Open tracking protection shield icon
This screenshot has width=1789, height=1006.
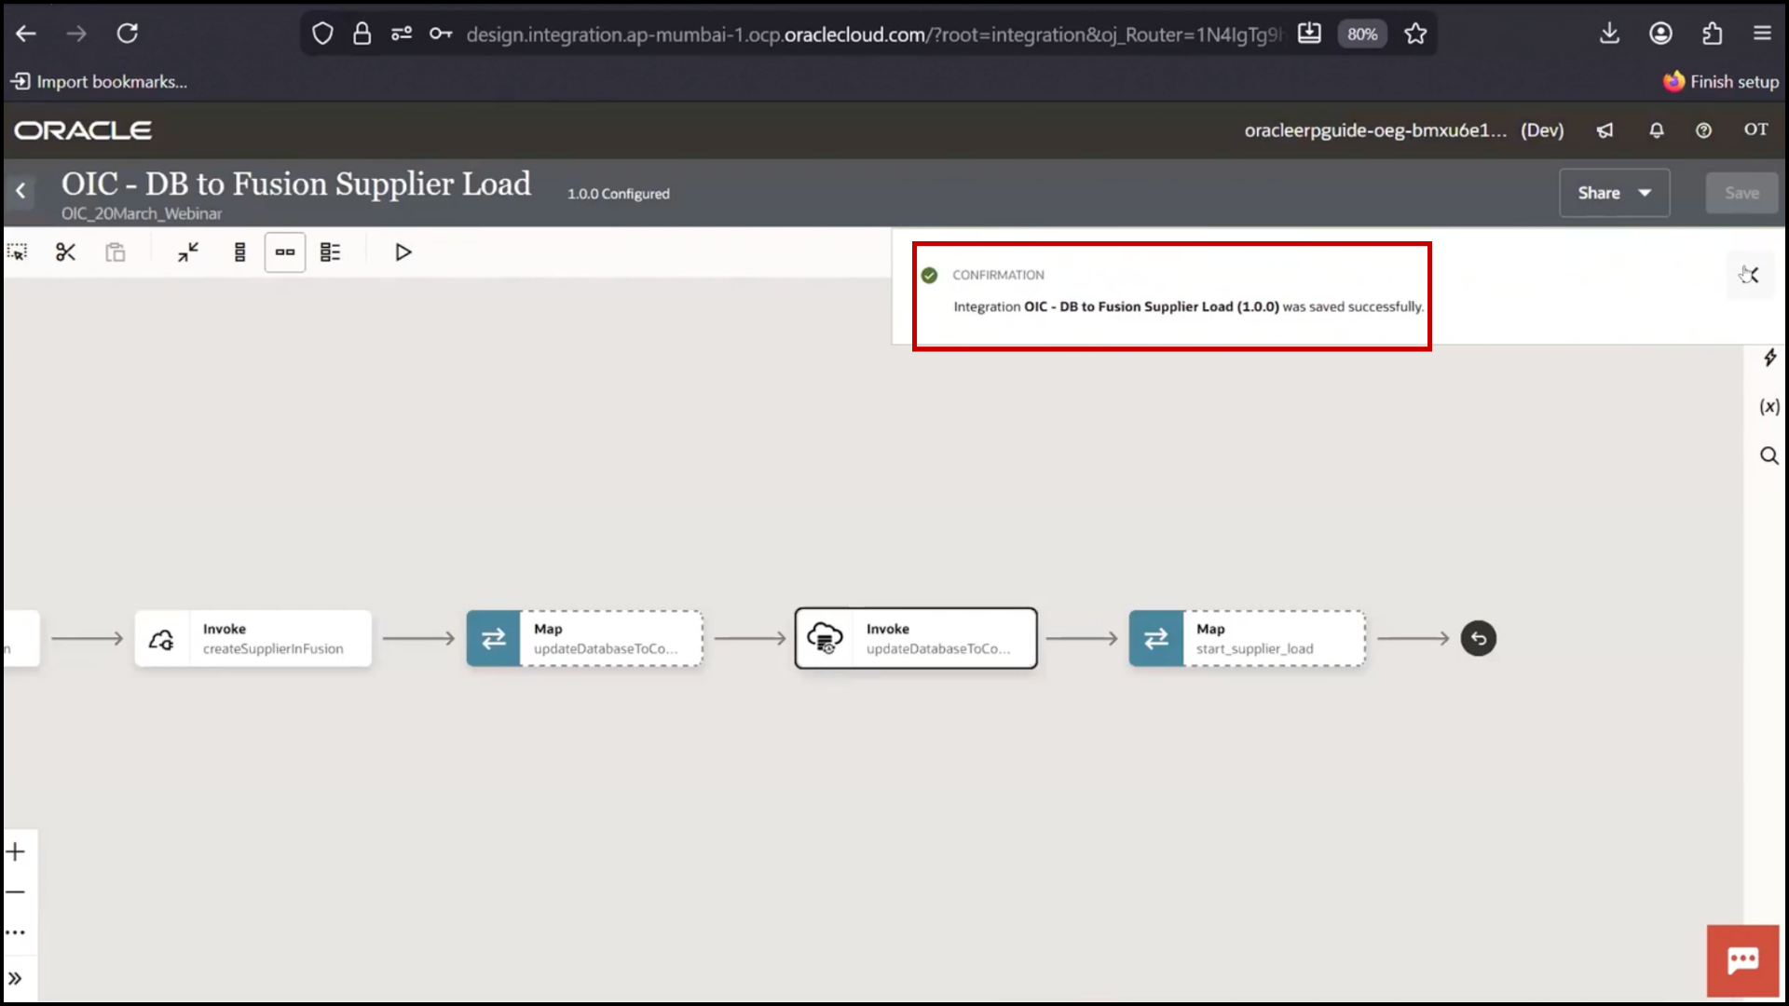coord(322,34)
